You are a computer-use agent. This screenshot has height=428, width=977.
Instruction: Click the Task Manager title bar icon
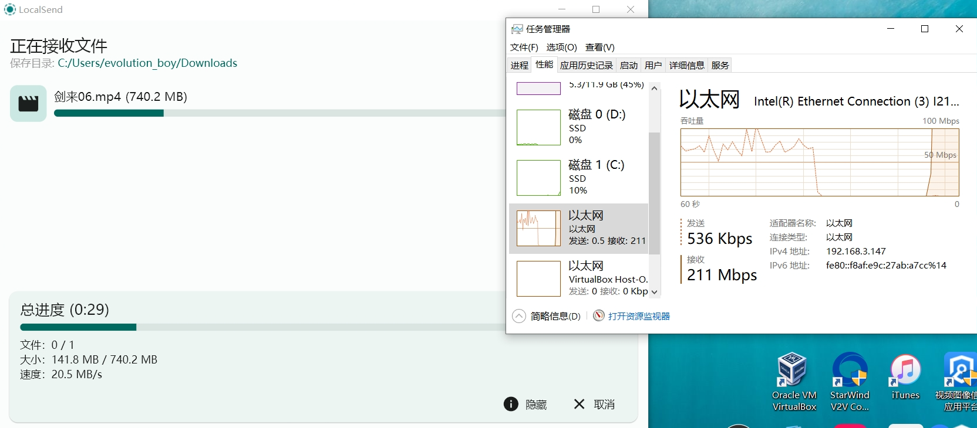coord(517,29)
